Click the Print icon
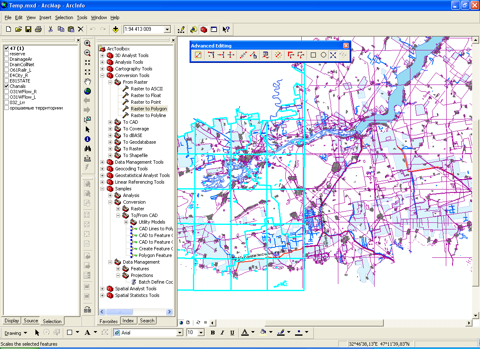This screenshot has height=349, width=480. tap(38, 30)
